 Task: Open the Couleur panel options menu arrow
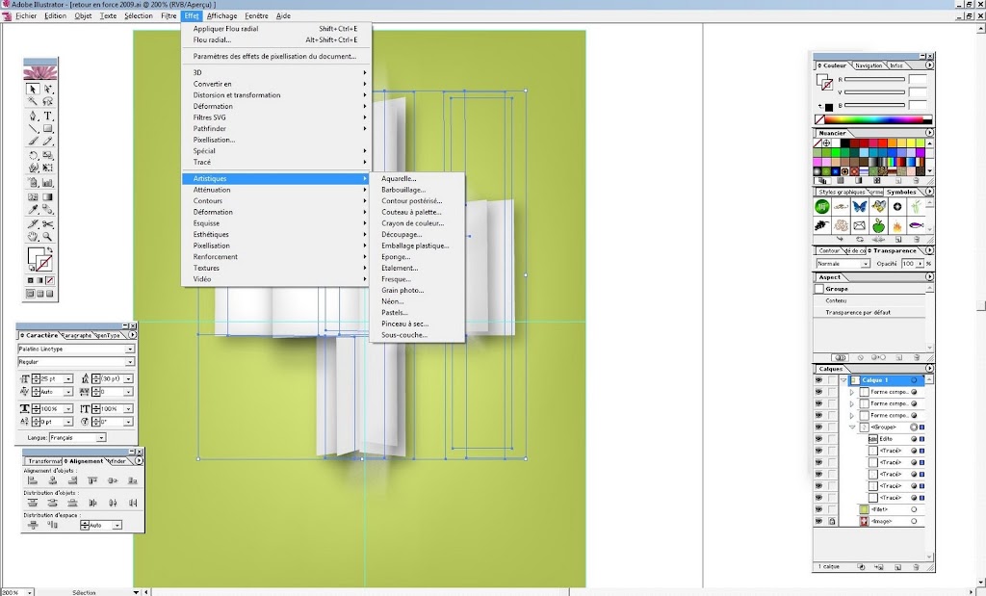(x=929, y=65)
